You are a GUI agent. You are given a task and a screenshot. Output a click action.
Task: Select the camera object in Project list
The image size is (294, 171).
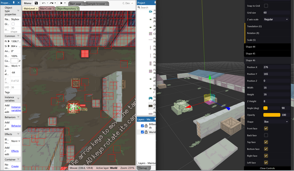click(150, 11)
